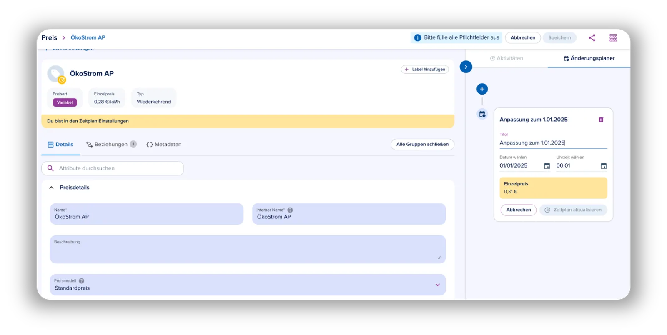The width and height of the screenshot is (667, 335).
Task: Click the ÖkoStrom AP price tag avatar
Action: point(56,74)
